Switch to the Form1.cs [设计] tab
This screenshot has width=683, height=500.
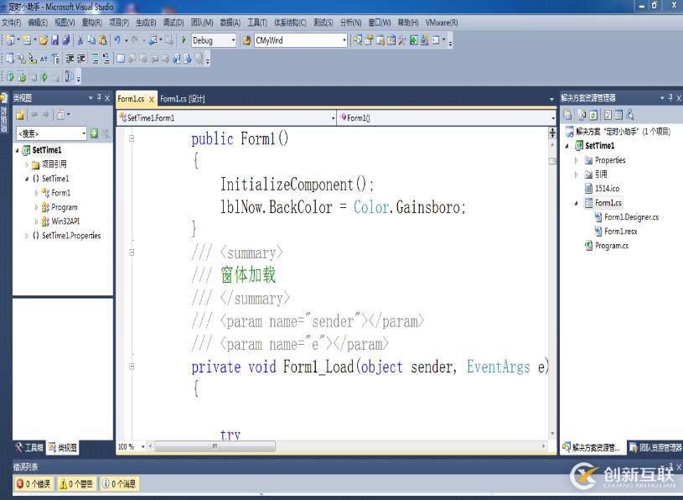[182, 99]
